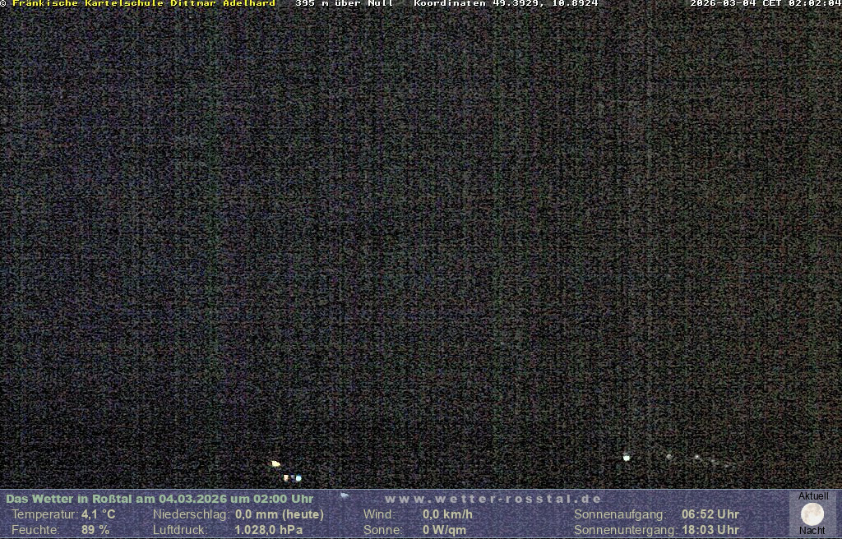Click the Sonnenaufgang time 06:52 Uhr
The width and height of the screenshot is (842, 539).
[710, 514]
